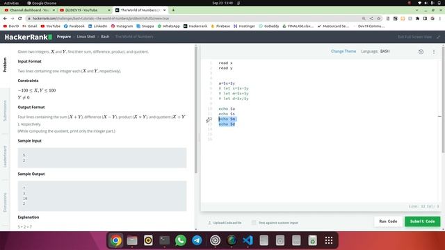Click the problem panel vertical scrollbar

coord(196,109)
